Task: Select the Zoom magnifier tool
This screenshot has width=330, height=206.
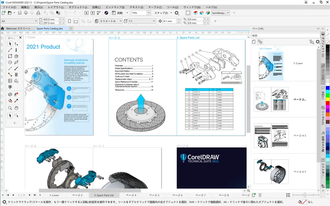Action: (10, 108)
